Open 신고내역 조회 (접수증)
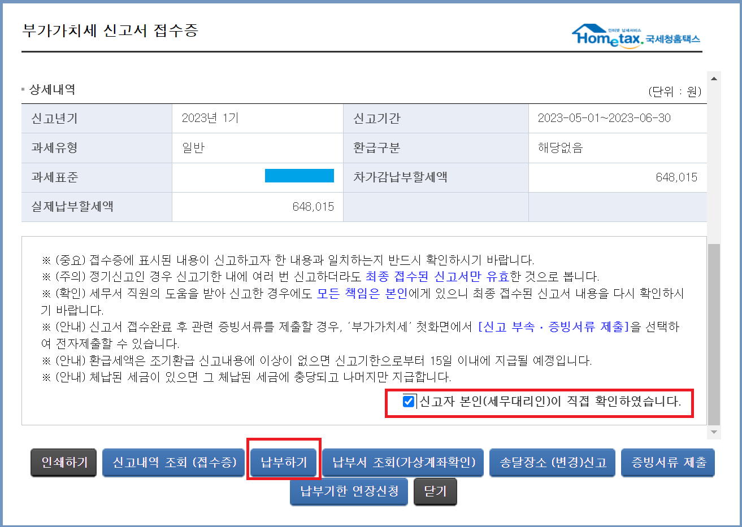 174,463
